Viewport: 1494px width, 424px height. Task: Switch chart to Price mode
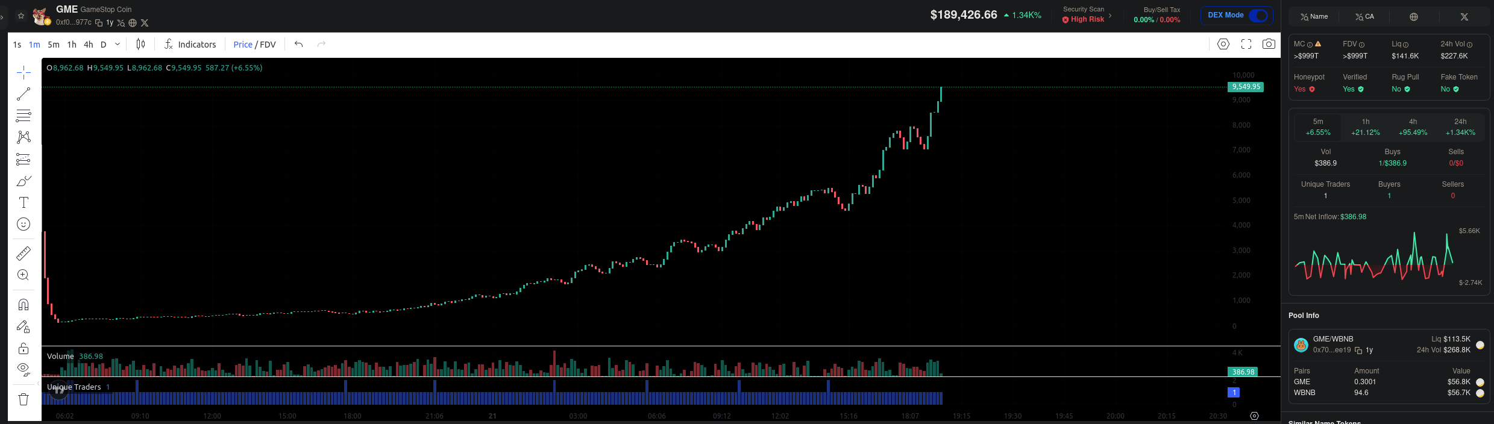pos(243,45)
